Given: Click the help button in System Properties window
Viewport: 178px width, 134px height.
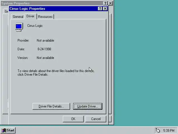Looking at the screenshot, I should coord(105,3).
